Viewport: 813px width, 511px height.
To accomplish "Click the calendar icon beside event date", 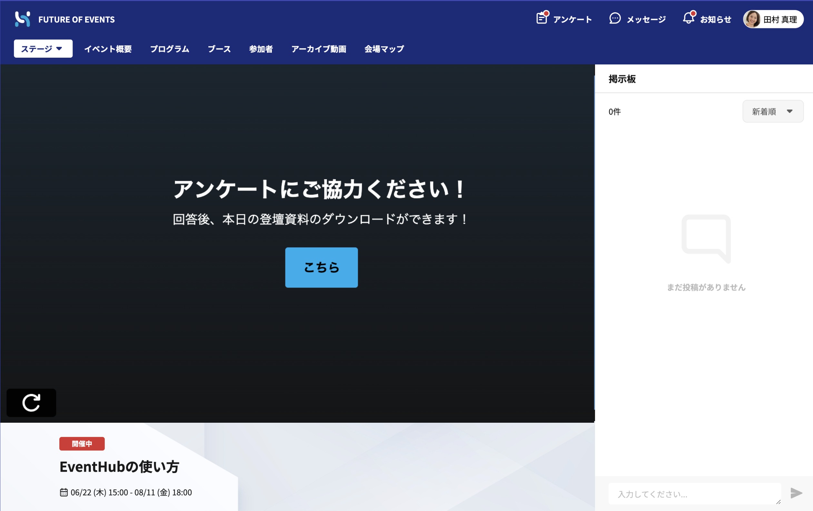I will pyautogui.click(x=64, y=492).
